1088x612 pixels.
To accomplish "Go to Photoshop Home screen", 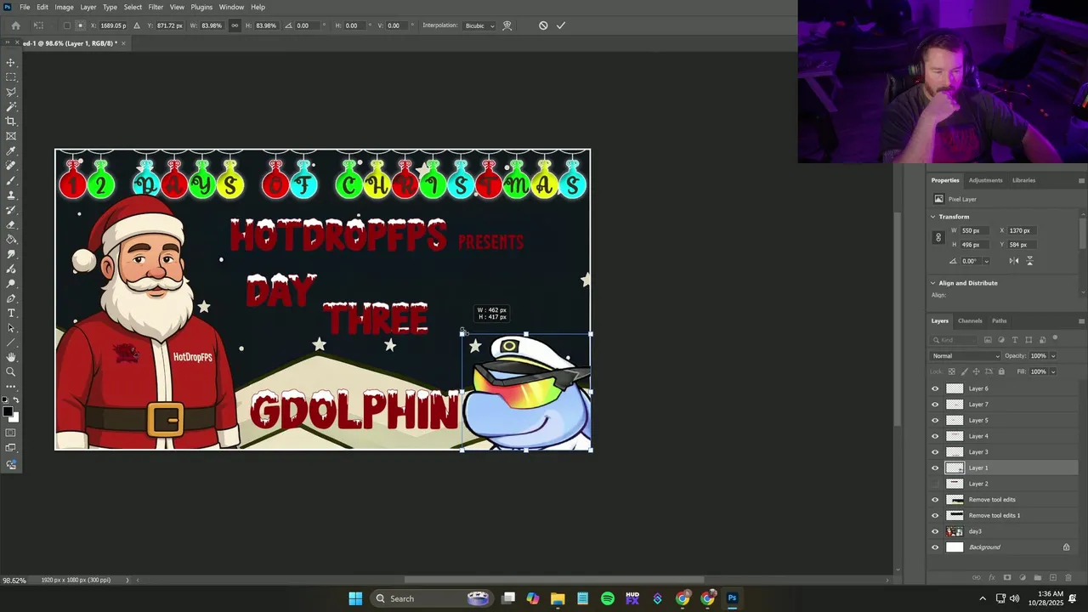I will point(15,25).
